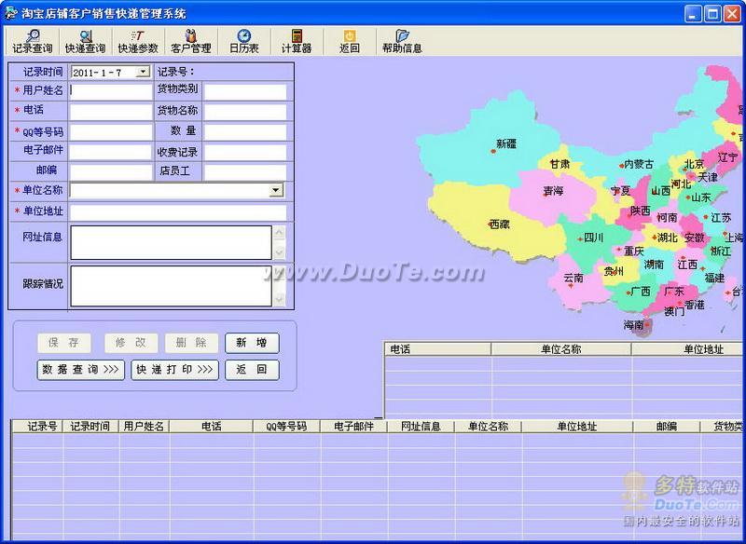Screen dimensions: 746x544
Task: Open the 记录查询 toolbar icon
Action: point(32,41)
